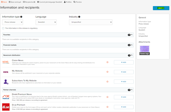Add My Website recipient

[x=124, y=72]
